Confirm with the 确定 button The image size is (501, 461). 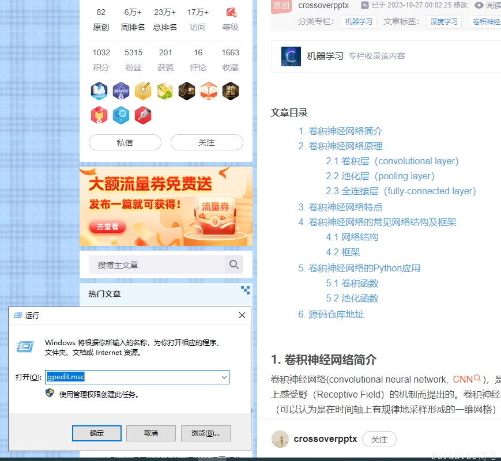pos(97,433)
